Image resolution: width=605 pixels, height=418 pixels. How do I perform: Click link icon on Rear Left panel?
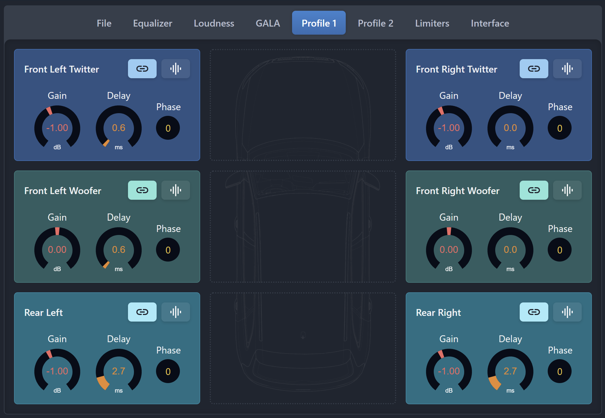tap(142, 312)
